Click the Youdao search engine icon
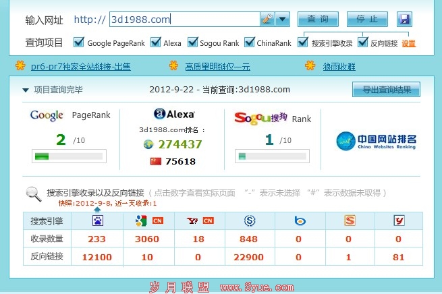This screenshot has height=294, width=442. [399, 220]
